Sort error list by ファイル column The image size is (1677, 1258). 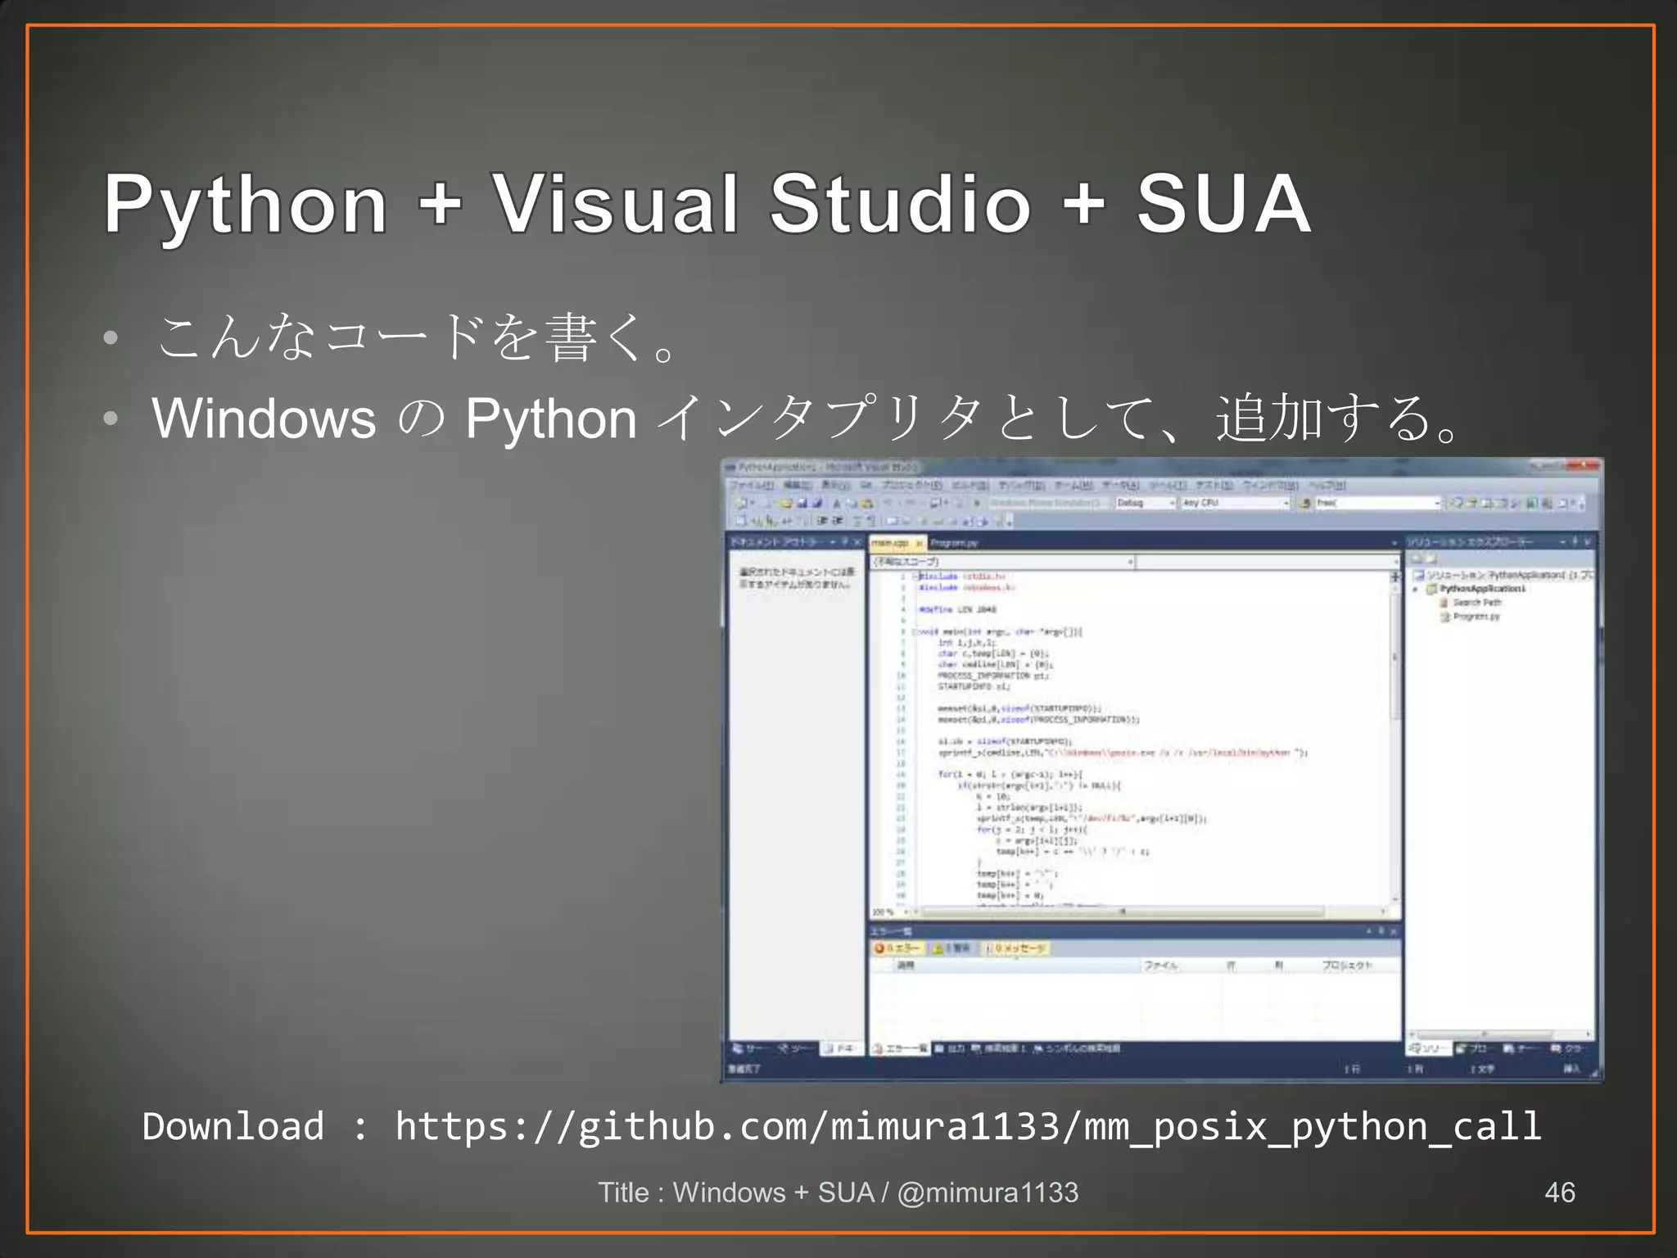pos(1180,966)
